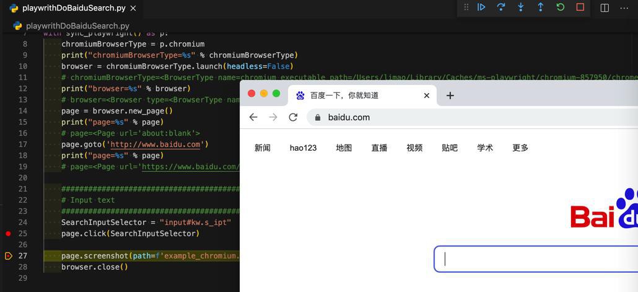Go back in the Chromium browser
Viewport: 638px width, 292px height.
pyautogui.click(x=253, y=117)
